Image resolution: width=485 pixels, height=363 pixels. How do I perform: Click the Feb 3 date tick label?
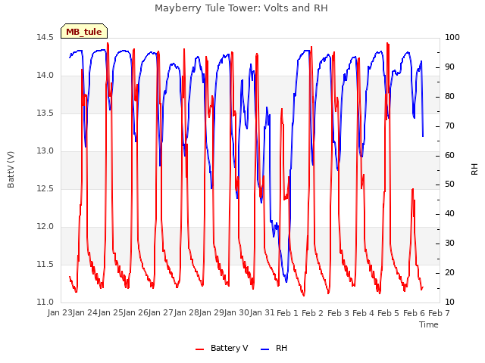338,313
